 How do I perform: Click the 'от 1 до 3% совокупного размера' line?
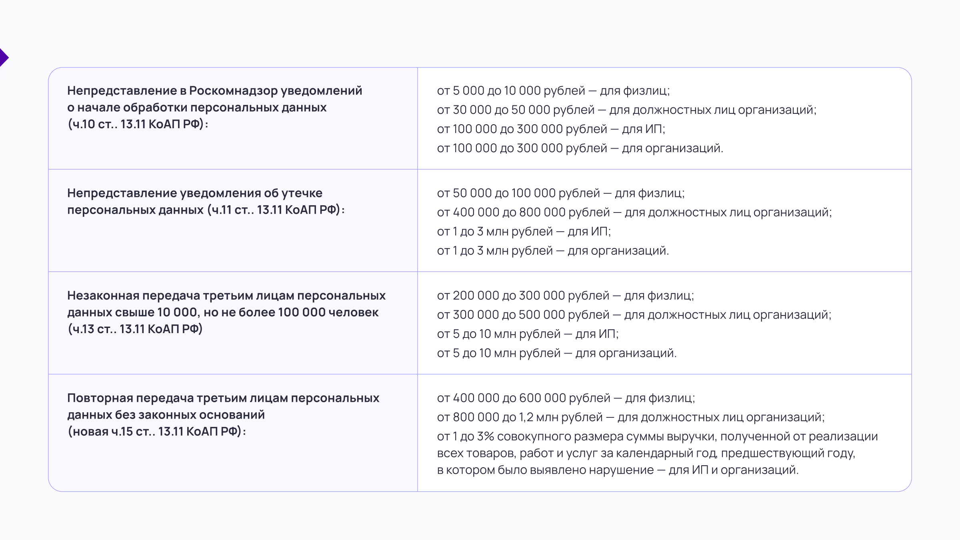657,437
